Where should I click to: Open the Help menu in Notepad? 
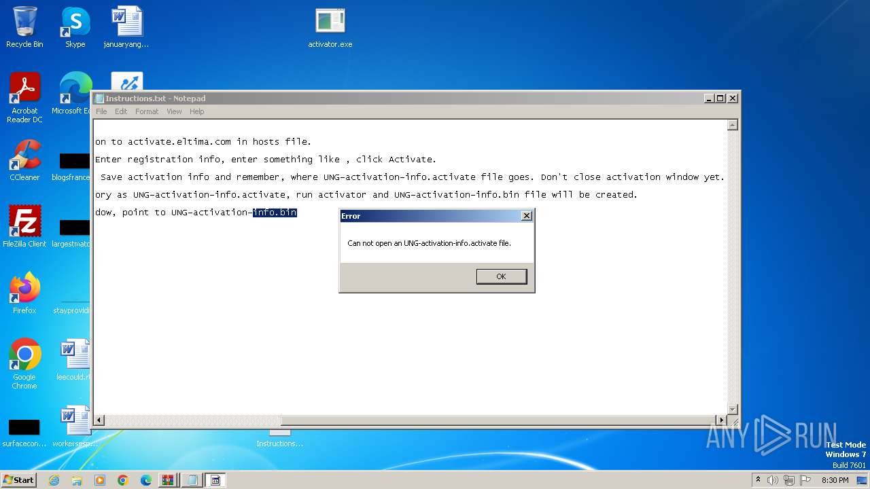click(x=196, y=111)
